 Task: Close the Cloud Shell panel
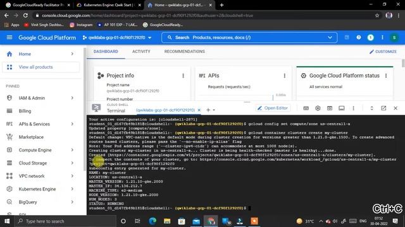coord(396,108)
